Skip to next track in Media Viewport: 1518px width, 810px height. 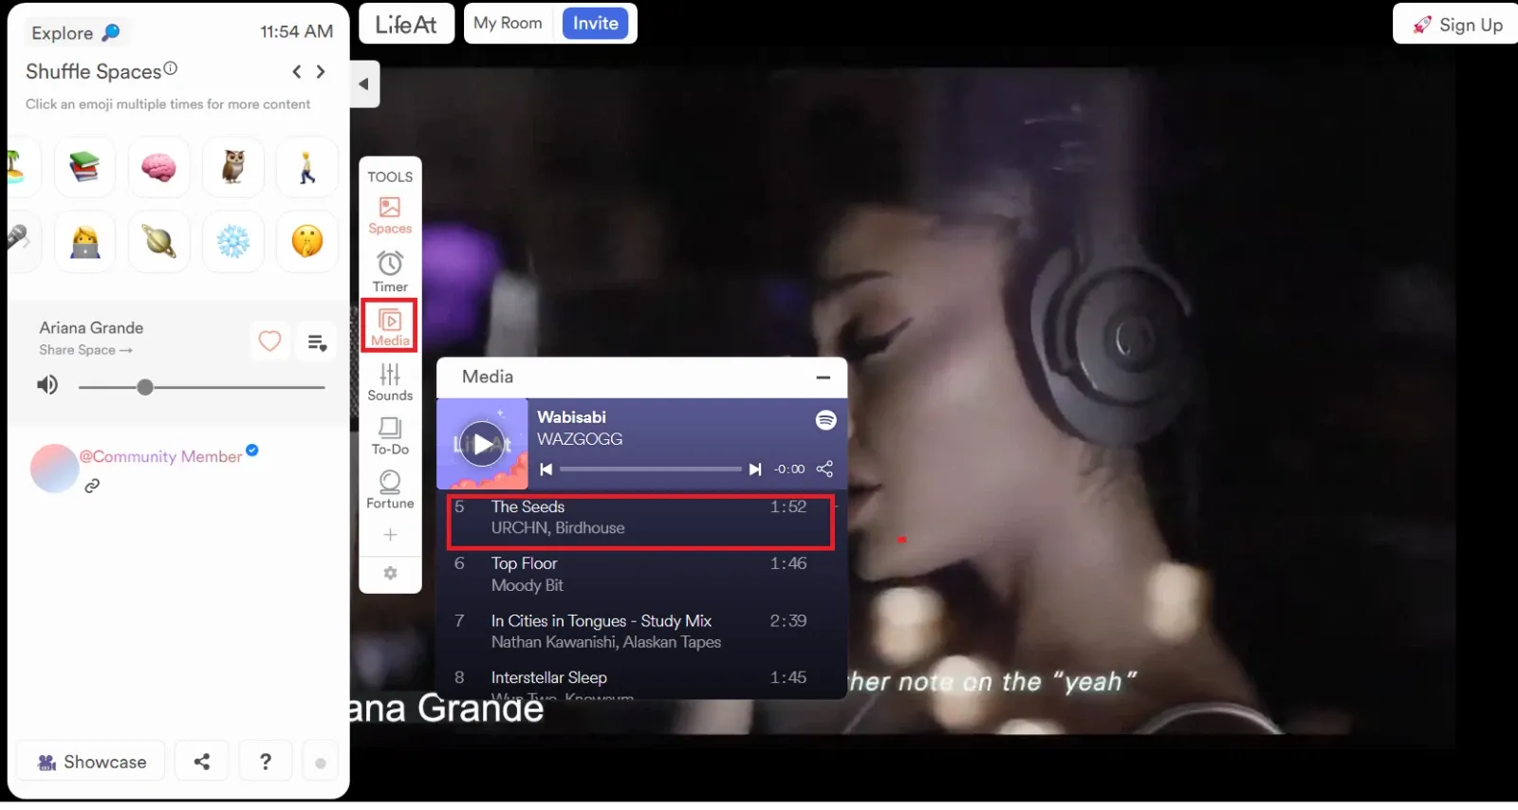tap(755, 469)
